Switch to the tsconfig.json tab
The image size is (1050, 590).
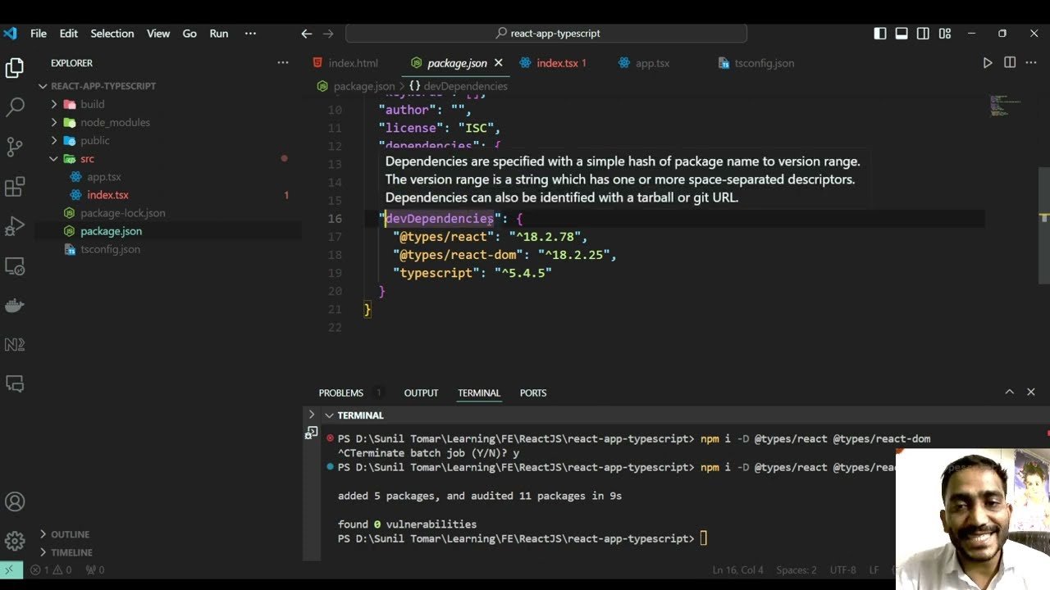pyautogui.click(x=756, y=63)
